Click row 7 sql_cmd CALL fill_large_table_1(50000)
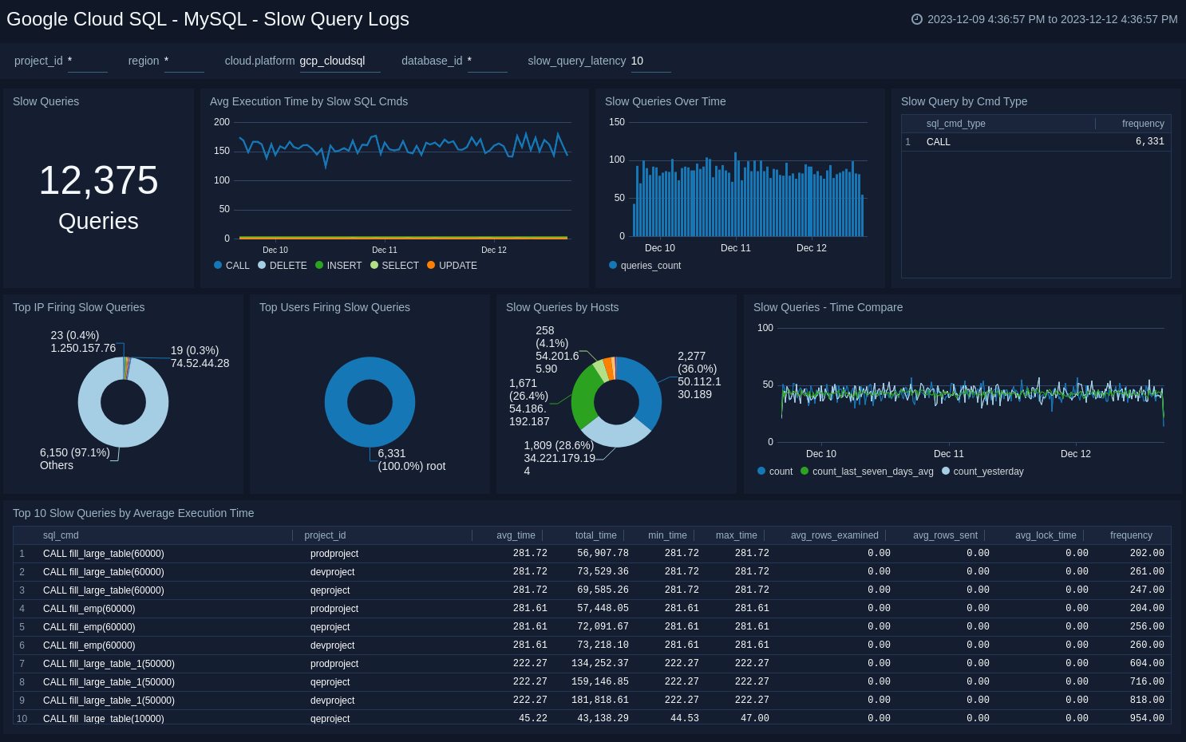Viewport: 1186px width, 742px height. point(109,664)
